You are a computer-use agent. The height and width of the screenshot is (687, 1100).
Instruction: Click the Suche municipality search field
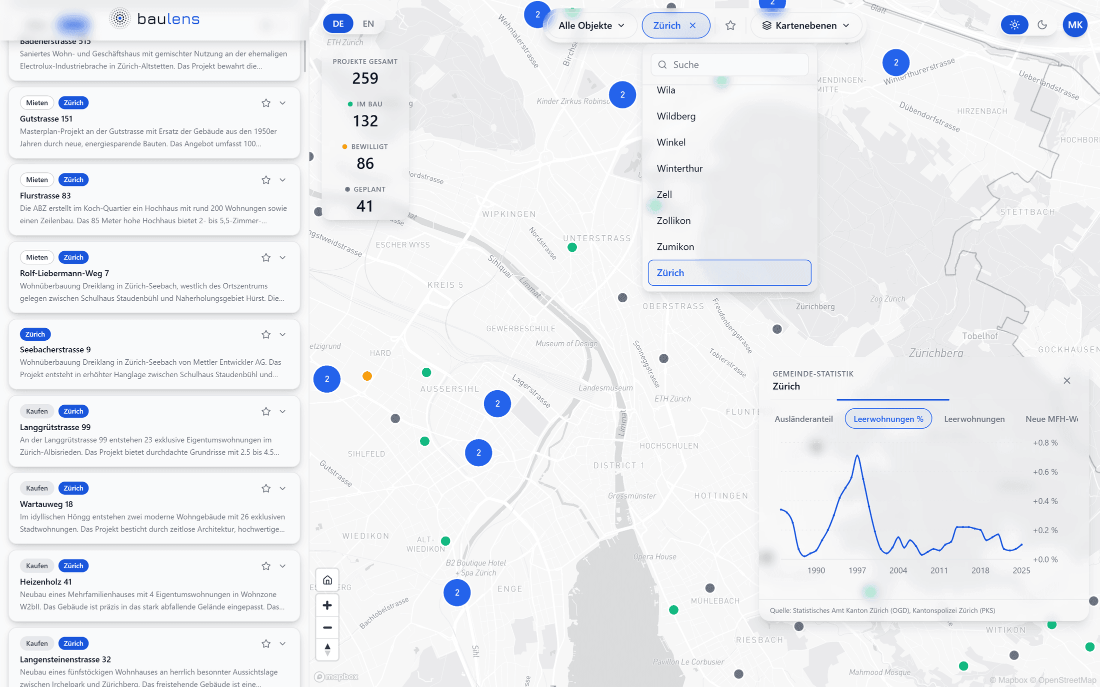[729, 64]
